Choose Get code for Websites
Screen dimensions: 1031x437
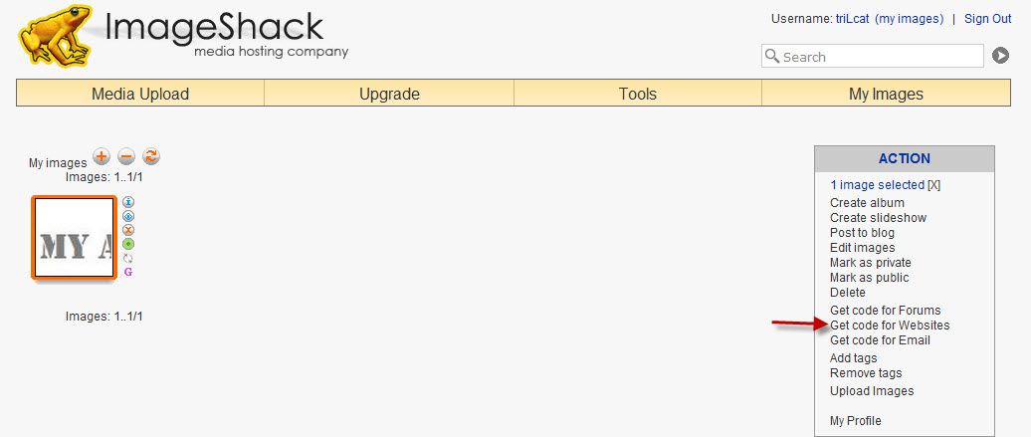(x=890, y=326)
